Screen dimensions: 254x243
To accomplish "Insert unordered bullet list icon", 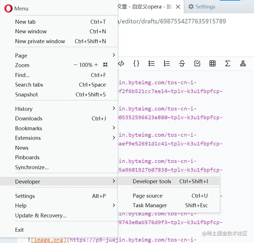I will point(152,63).
